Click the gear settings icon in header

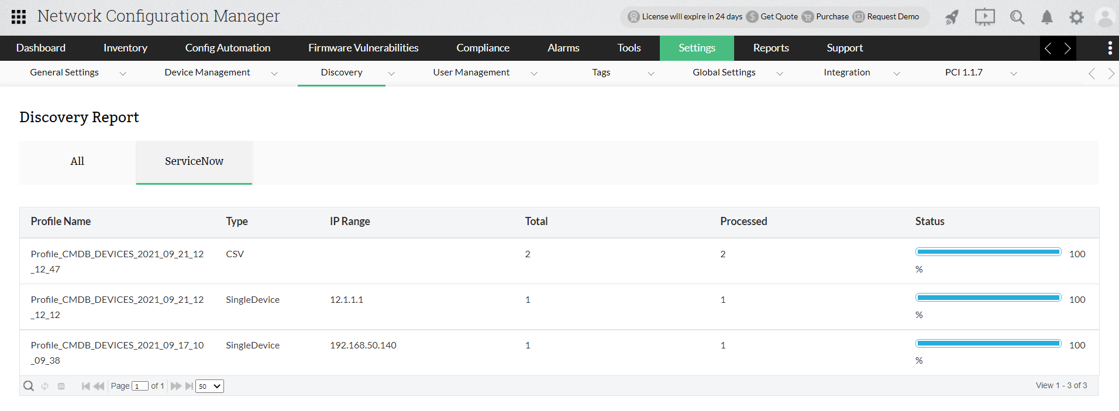1076,18
